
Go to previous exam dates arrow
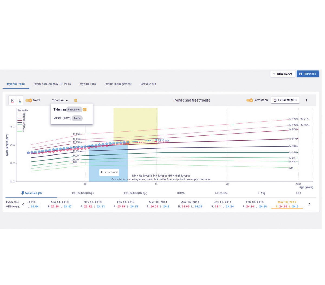click(x=23, y=205)
